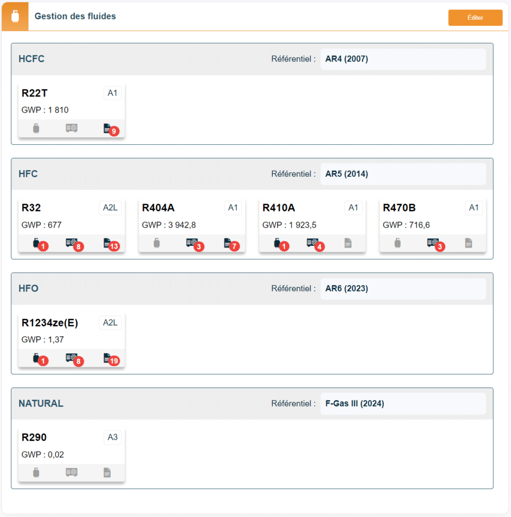
Task: Open the R410A equipment icon with badge 4
Action: [x=312, y=243]
